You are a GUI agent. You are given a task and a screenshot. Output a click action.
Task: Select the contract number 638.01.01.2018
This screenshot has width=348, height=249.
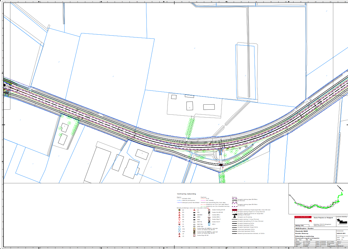click(x=341, y=234)
